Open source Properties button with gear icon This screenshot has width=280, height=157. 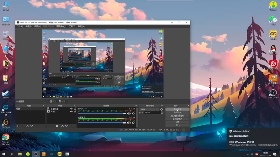(x=53, y=102)
